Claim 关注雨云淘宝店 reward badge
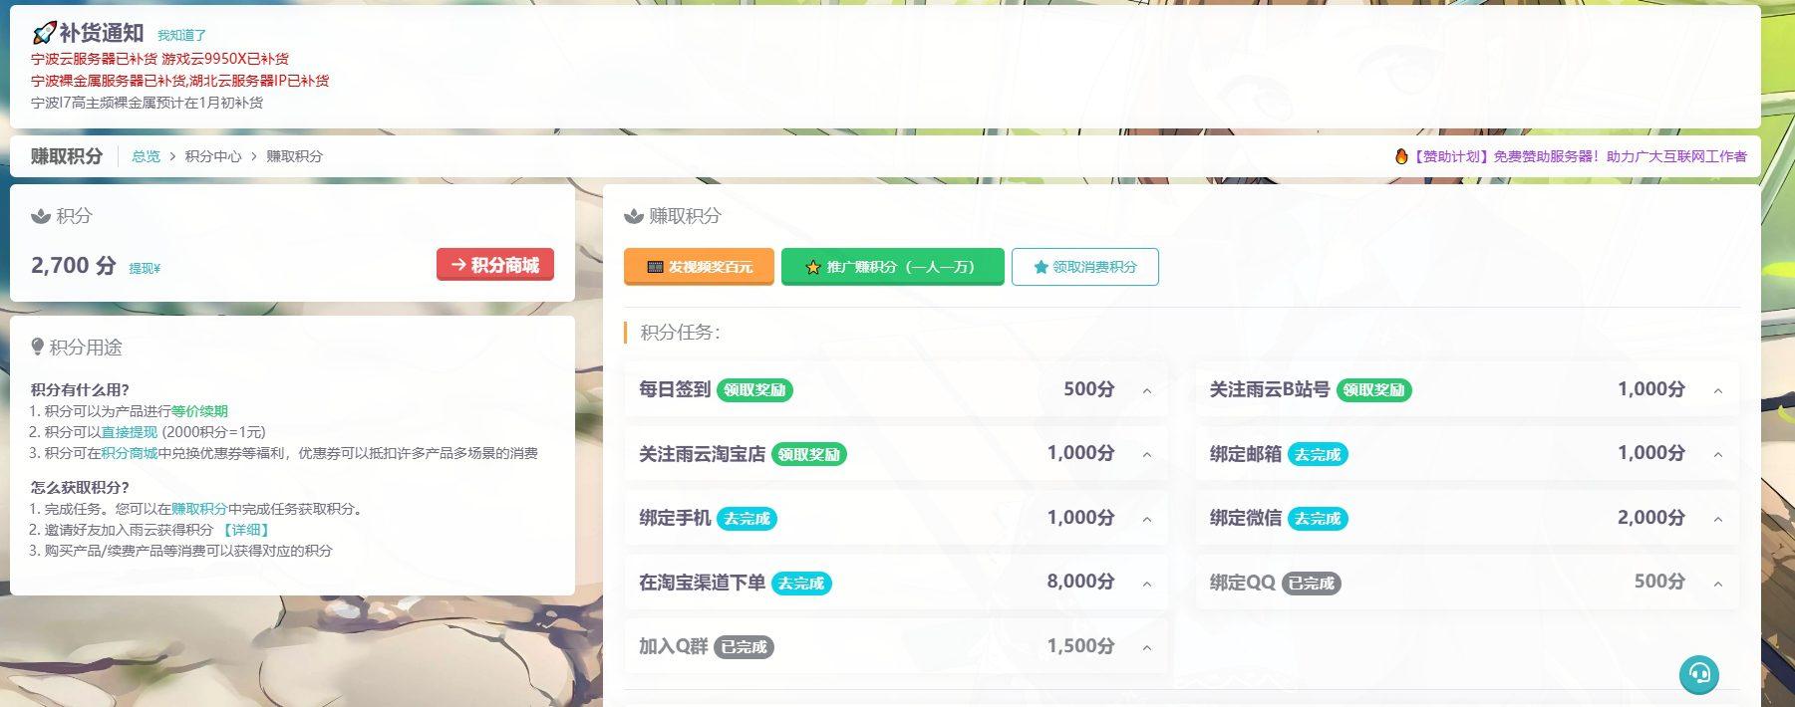 [x=809, y=455]
